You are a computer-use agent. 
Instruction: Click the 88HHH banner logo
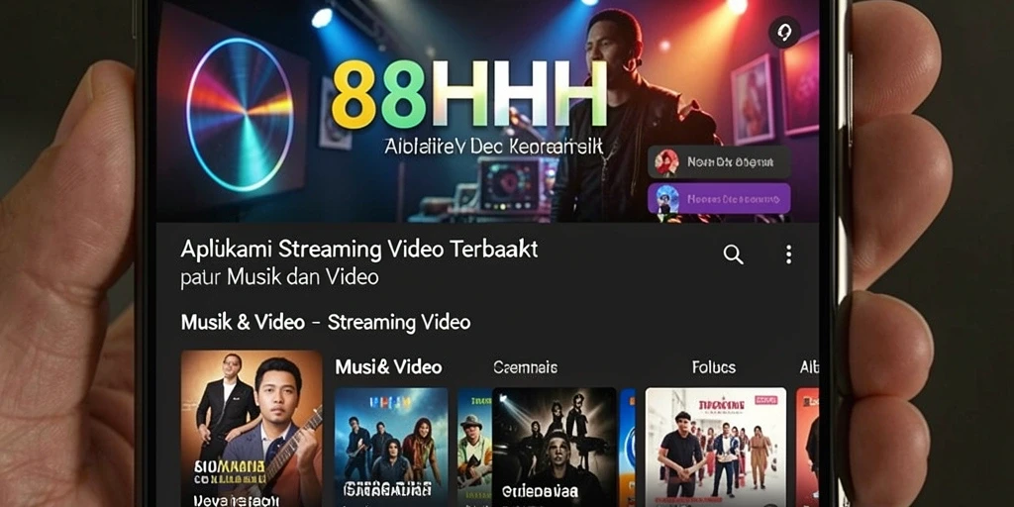[468, 94]
